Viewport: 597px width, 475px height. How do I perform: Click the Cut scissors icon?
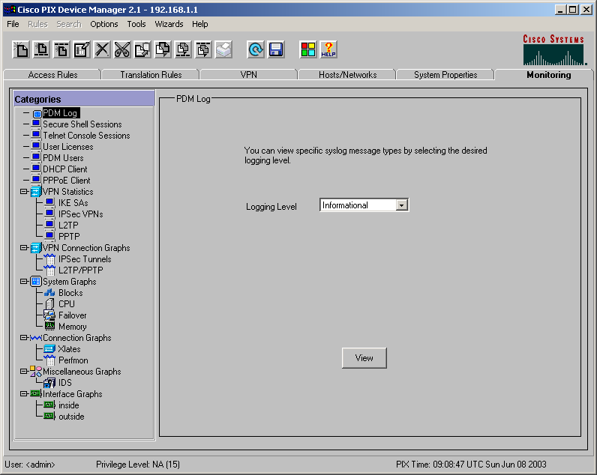(122, 49)
